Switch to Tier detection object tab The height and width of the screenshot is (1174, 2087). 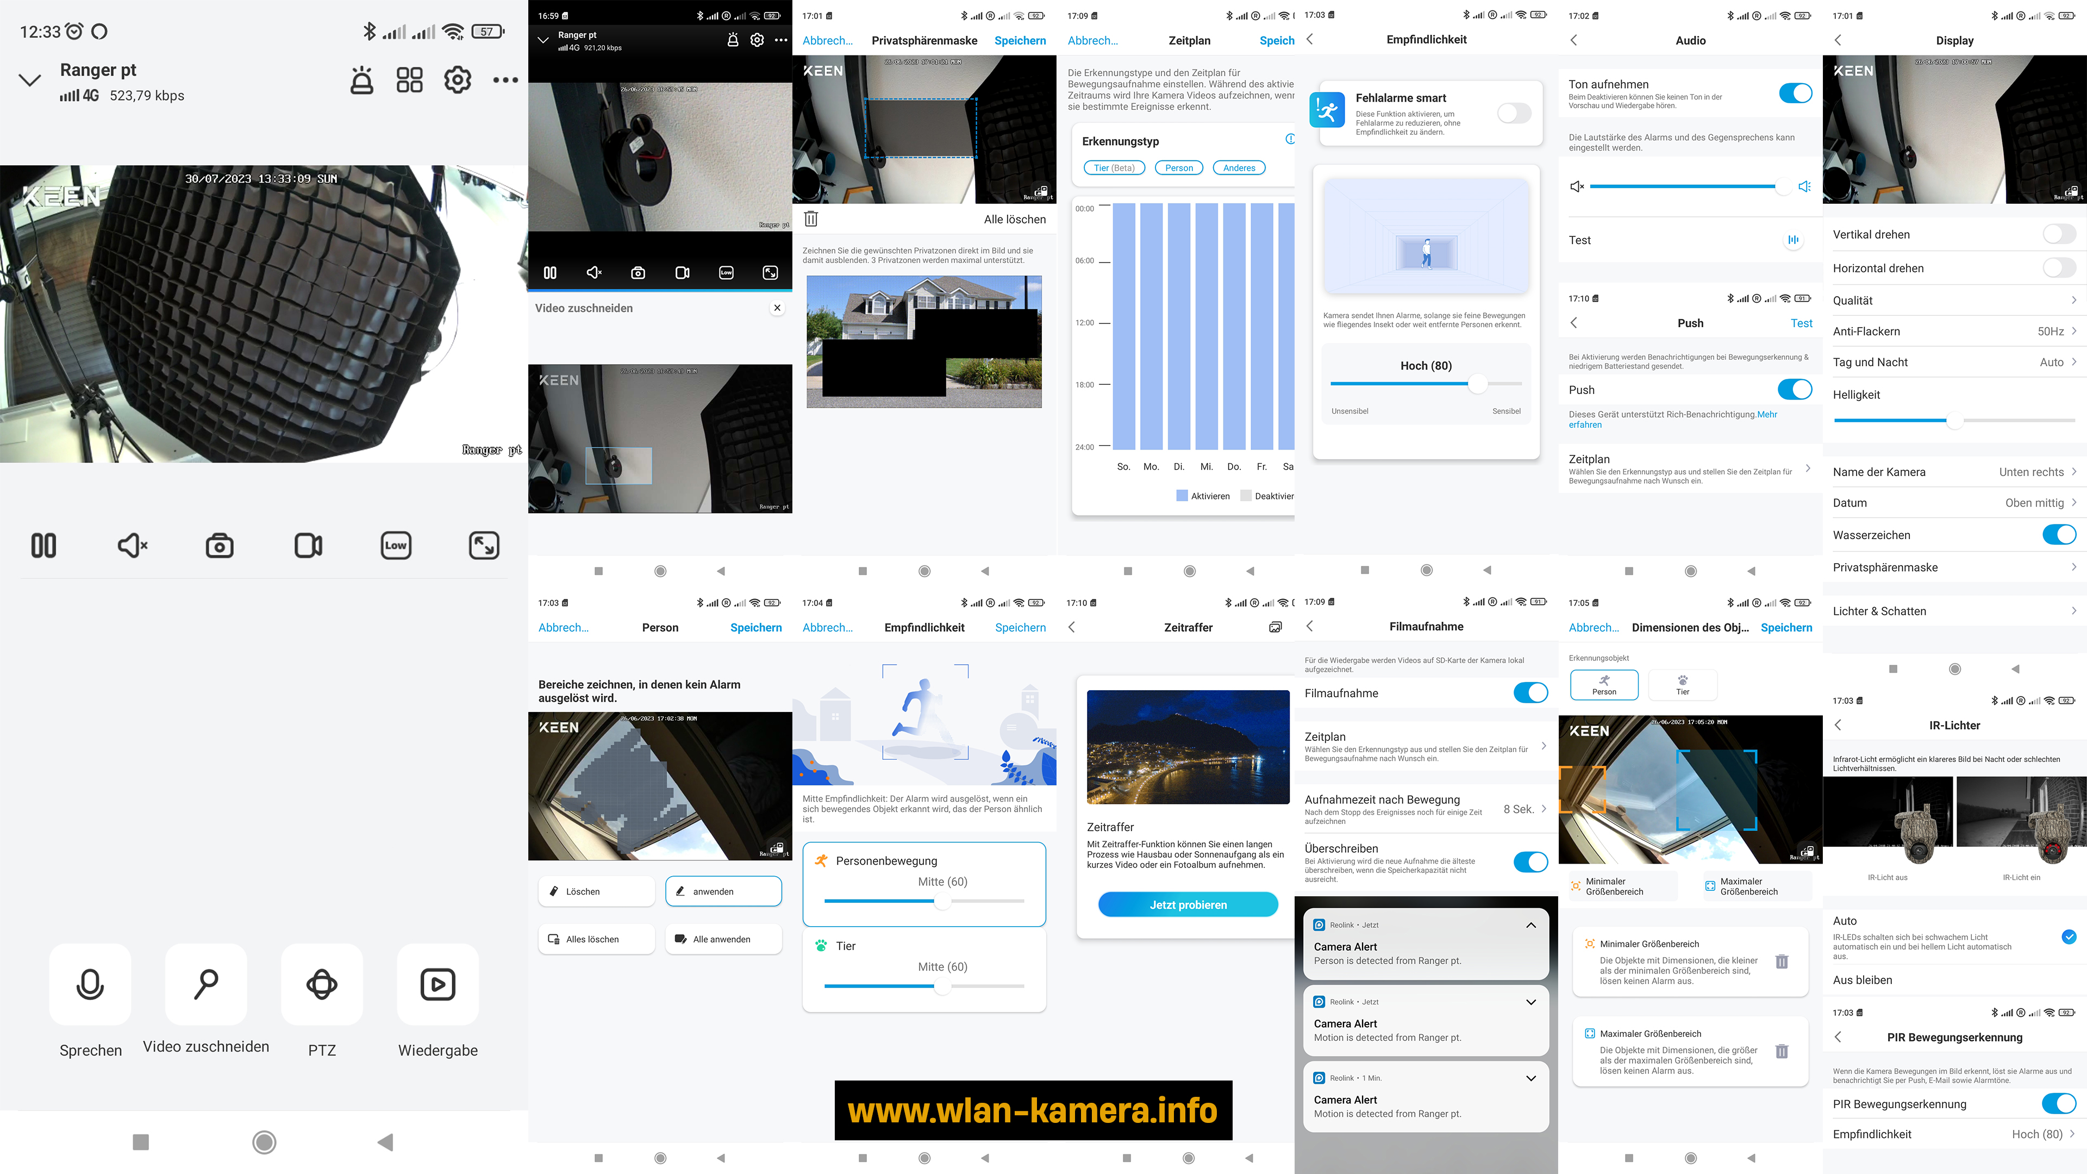tap(1682, 685)
